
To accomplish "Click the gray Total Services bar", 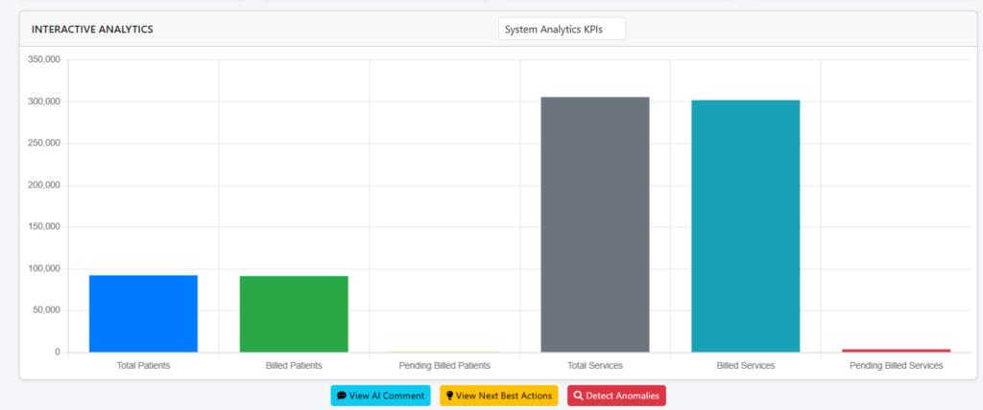I will 595,225.
